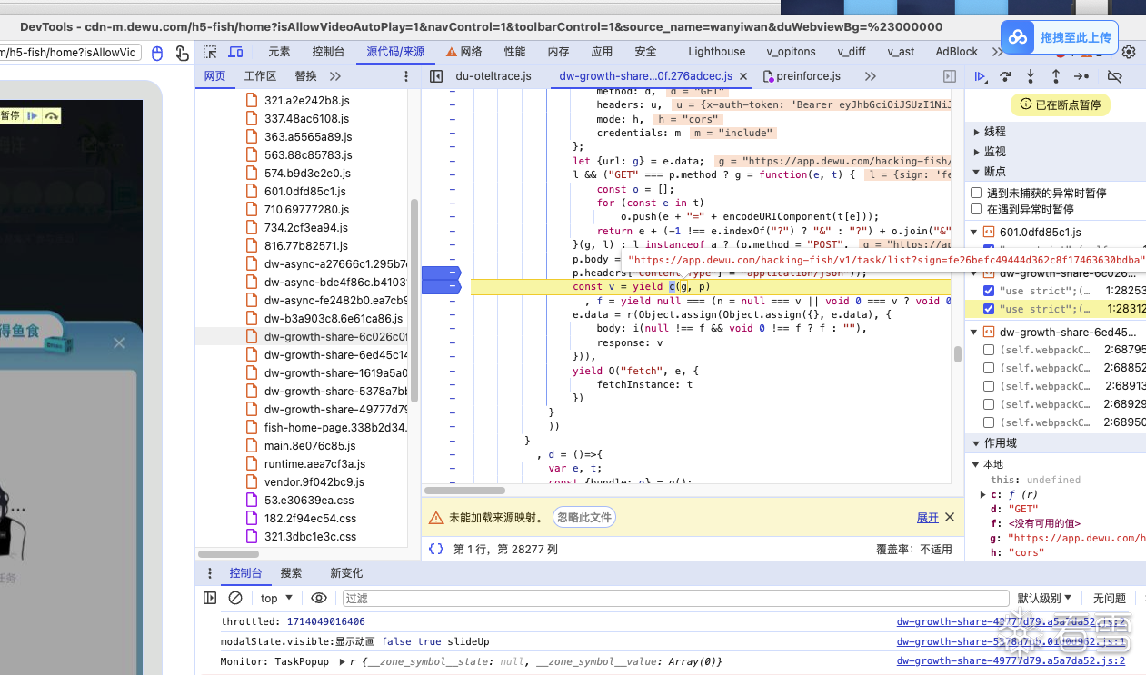Click the step into function icon

click(x=1031, y=77)
